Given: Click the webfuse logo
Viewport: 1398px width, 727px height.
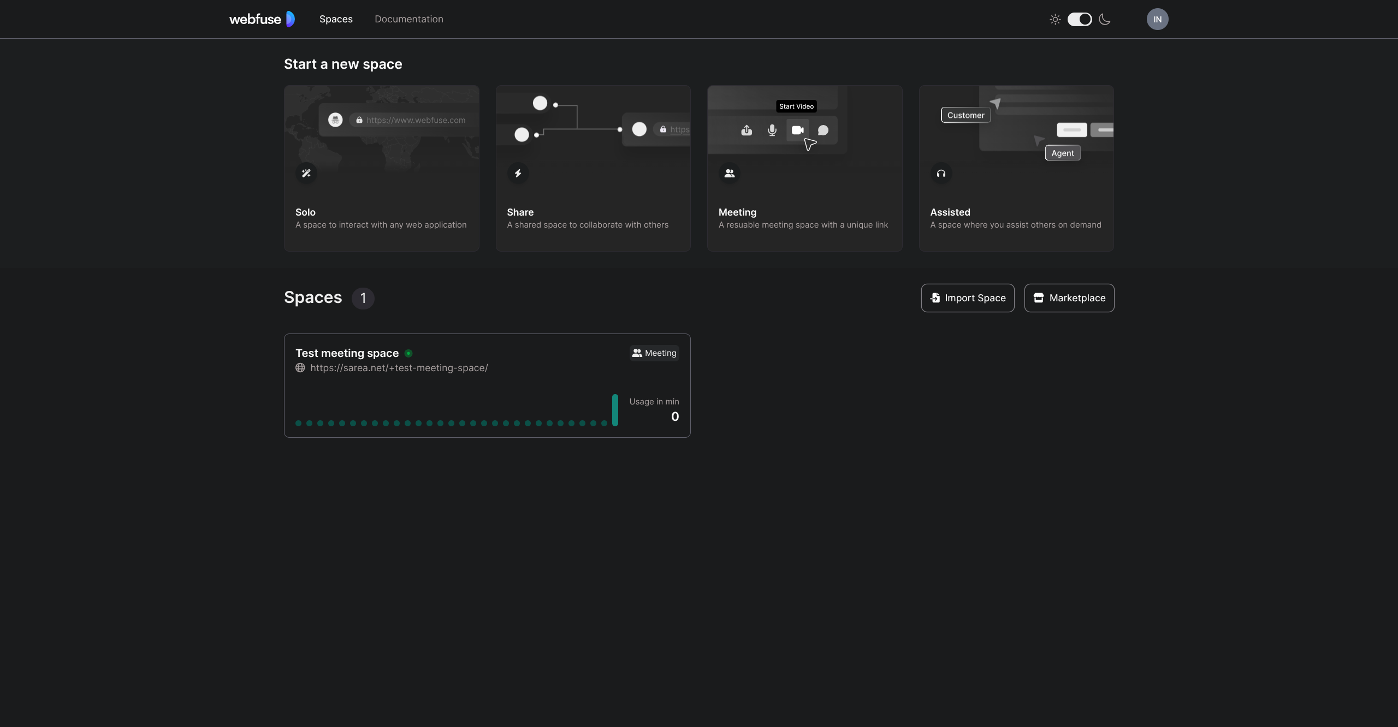Looking at the screenshot, I should [262, 19].
